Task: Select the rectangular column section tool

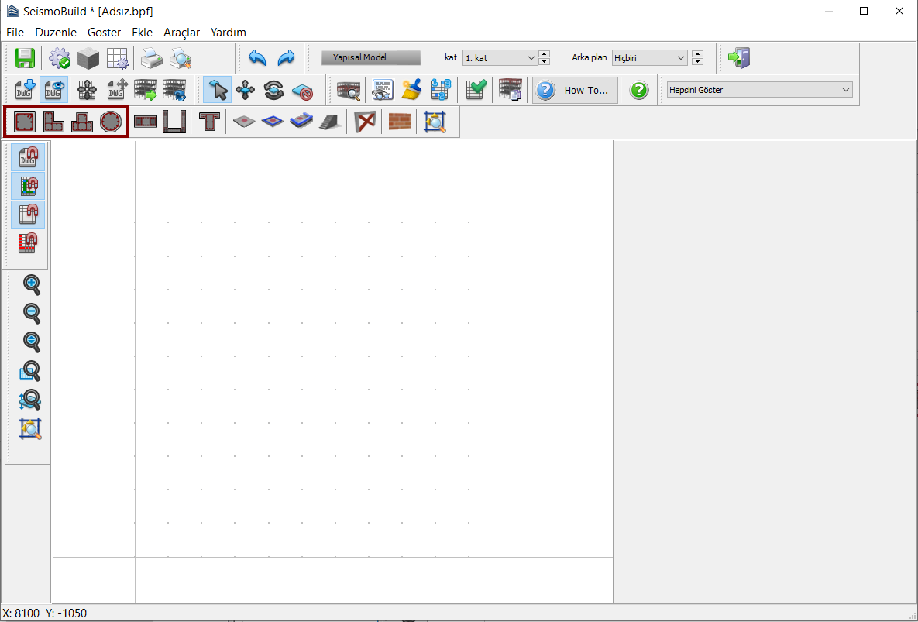Action: point(25,122)
